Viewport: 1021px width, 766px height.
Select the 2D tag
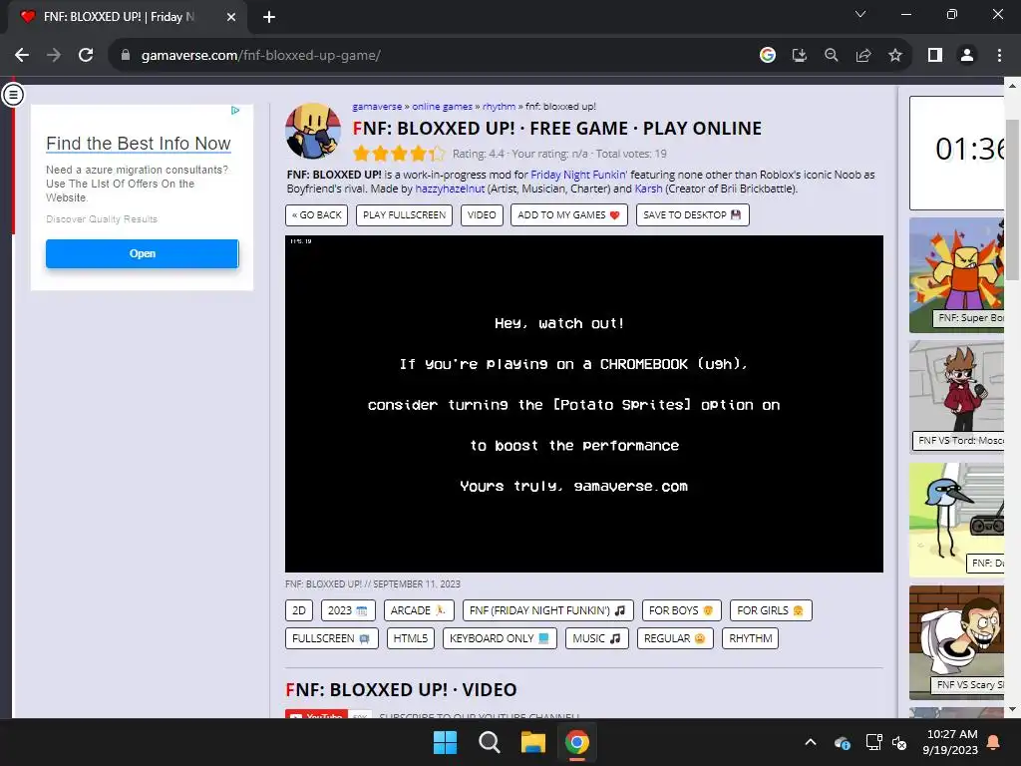coord(299,610)
